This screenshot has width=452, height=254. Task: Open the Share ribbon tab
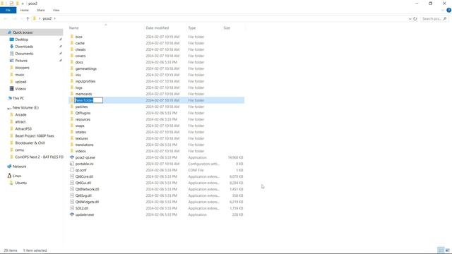tap(41, 10)
